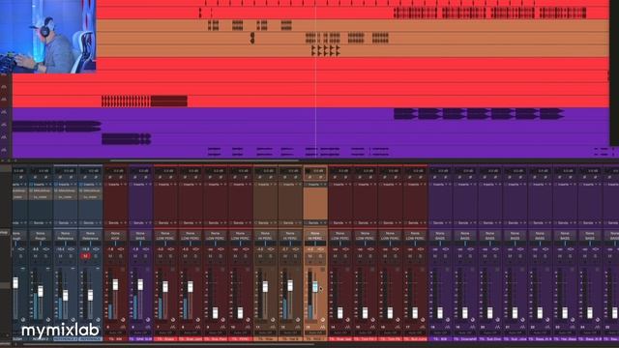Solo KICK channel 5
Image resolution: width=619 pixels, height=348 pixels.
click(x=120, y=256)
